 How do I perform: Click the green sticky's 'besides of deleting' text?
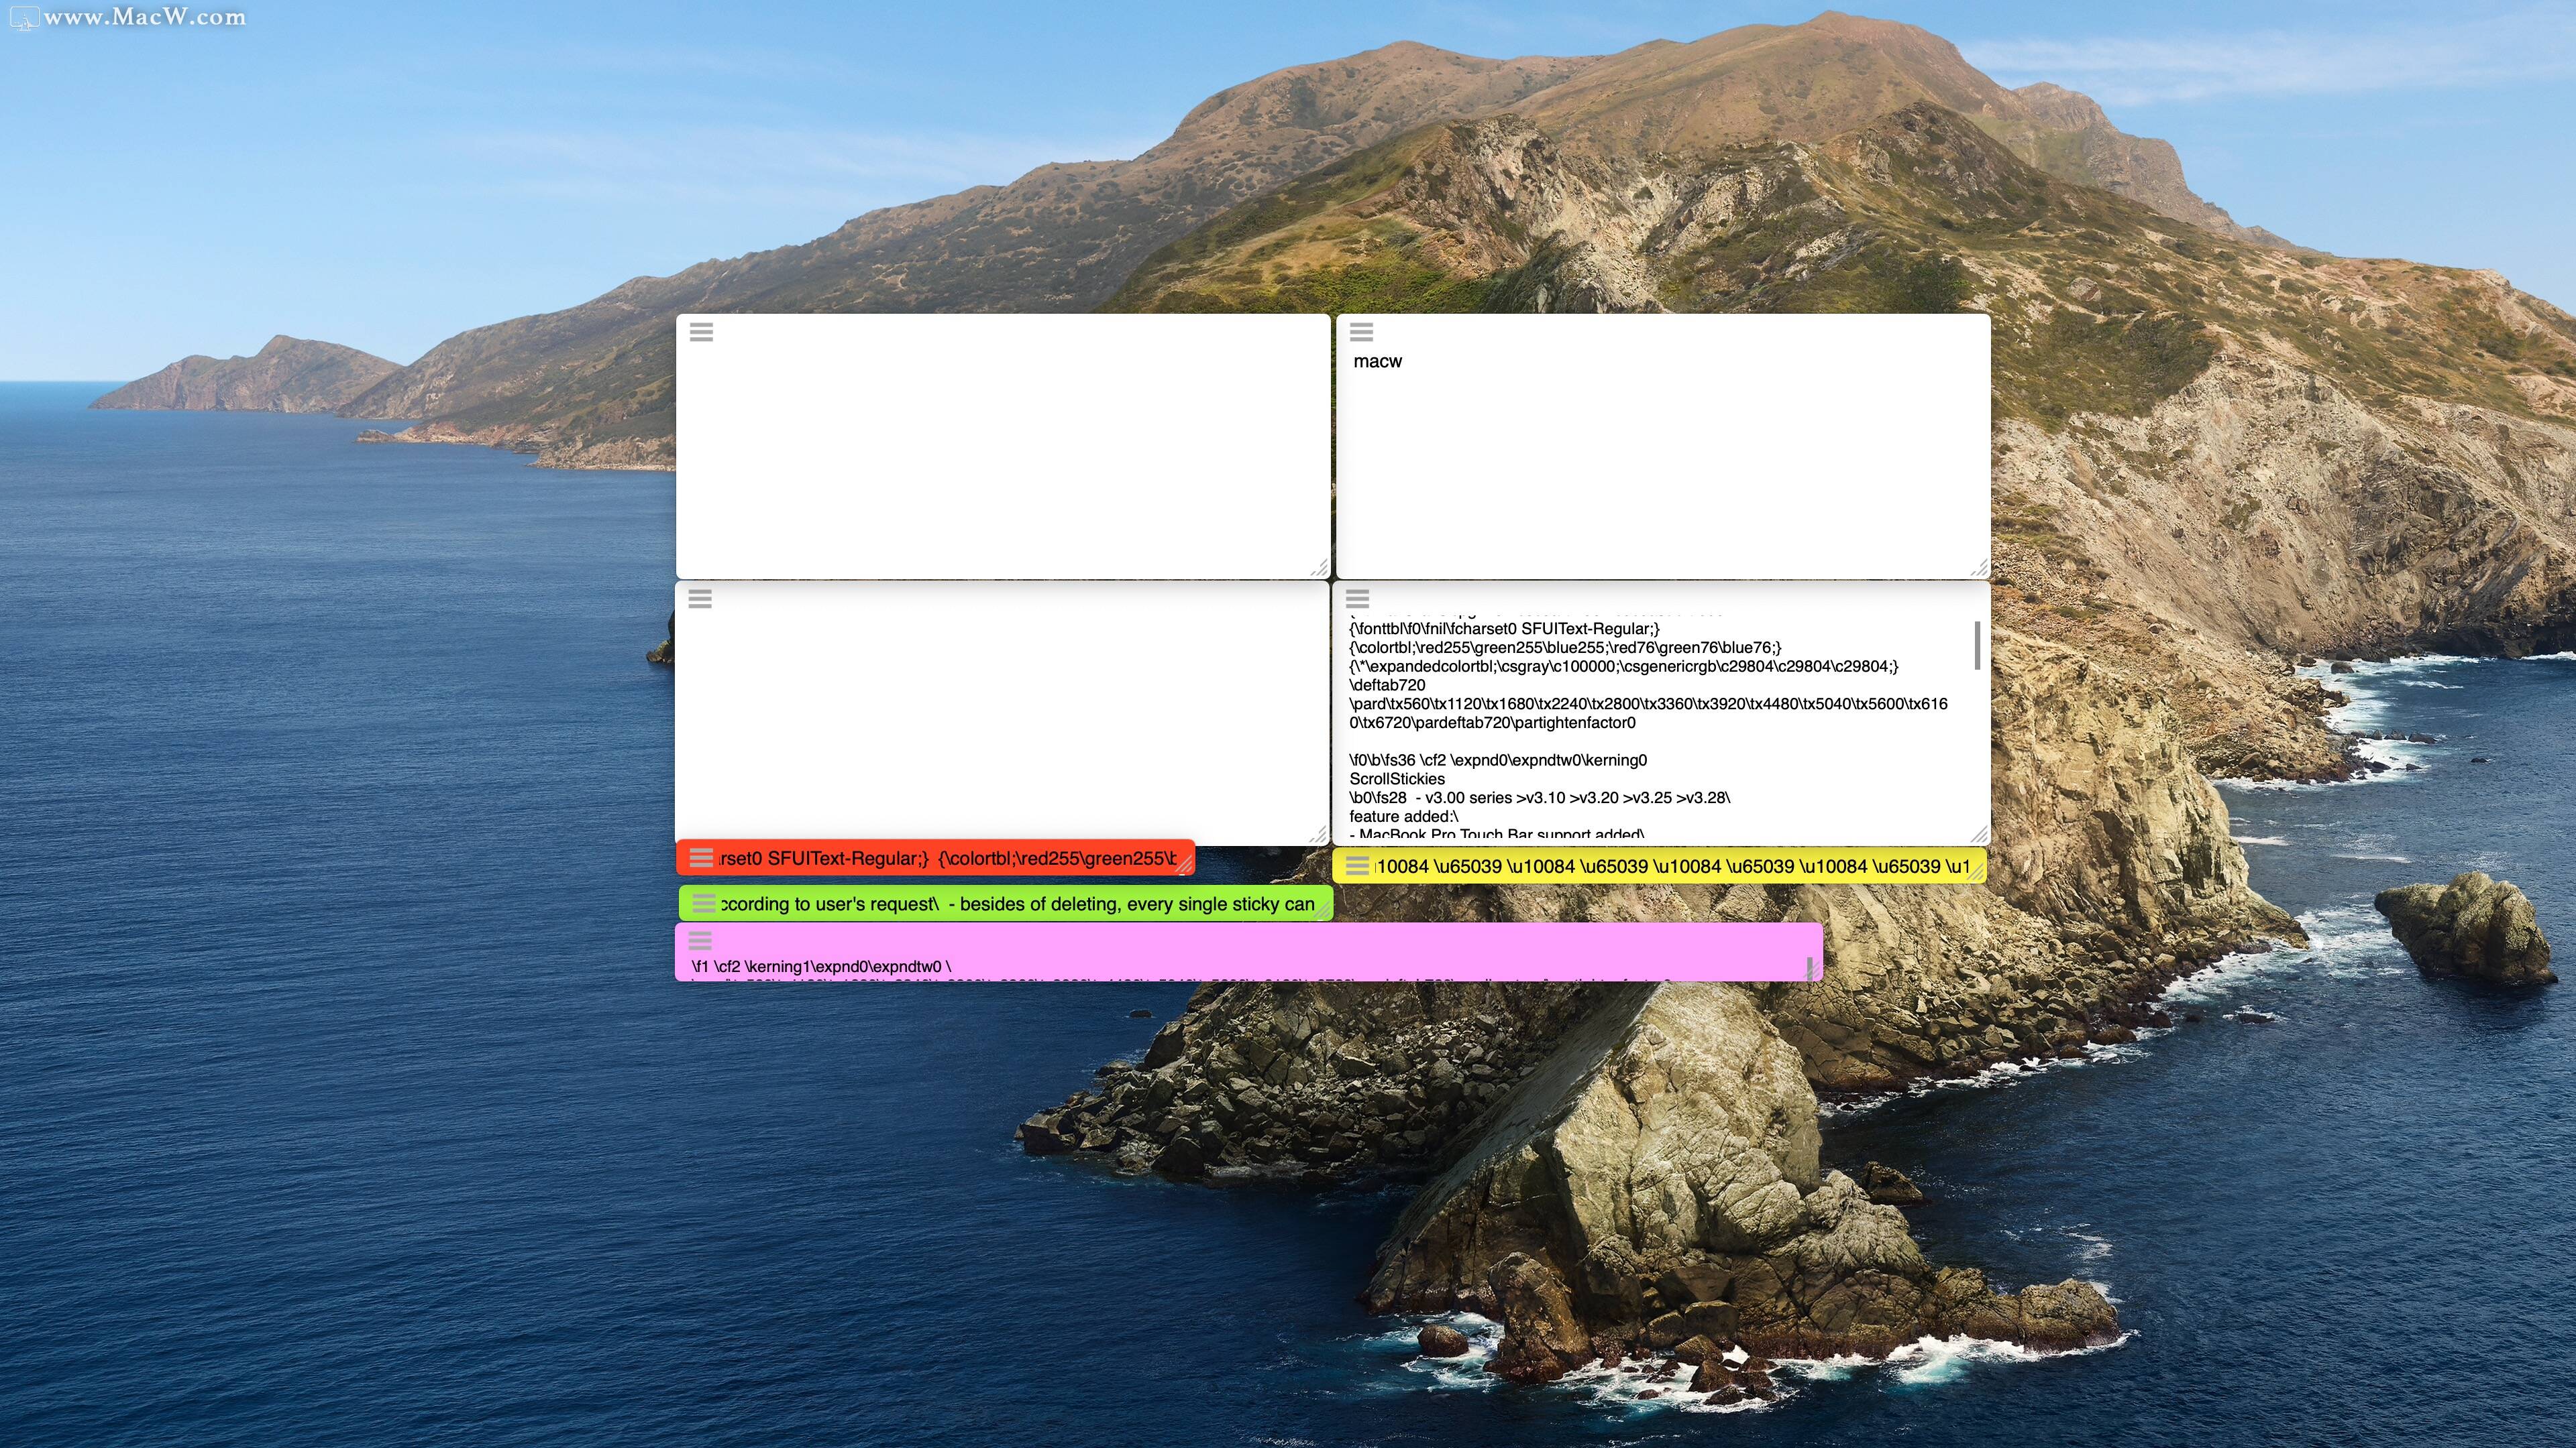[1039, 904]
